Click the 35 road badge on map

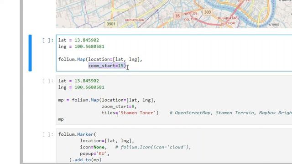click(x=177, y=16)
